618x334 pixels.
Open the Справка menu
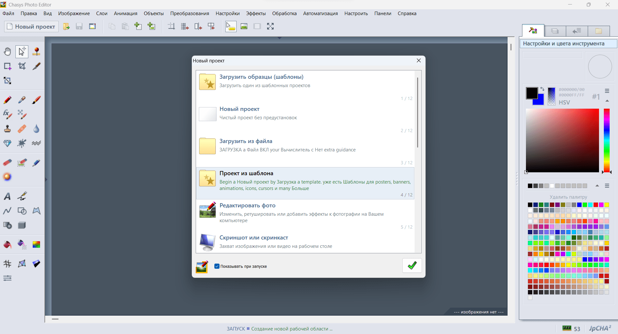407,14
